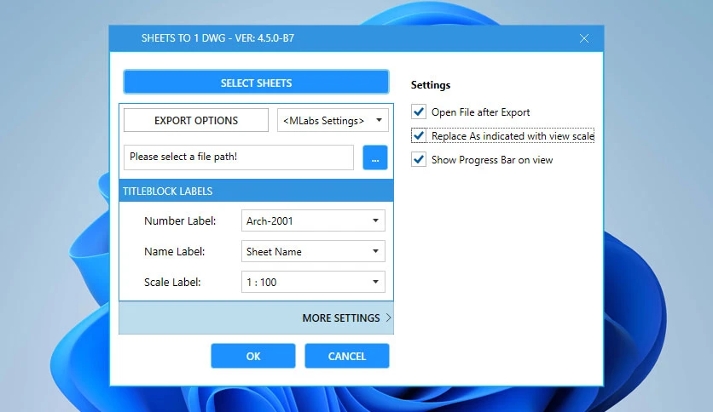
Task: Expand MORE SETTINGS section
Action: [x=256, y=318]
